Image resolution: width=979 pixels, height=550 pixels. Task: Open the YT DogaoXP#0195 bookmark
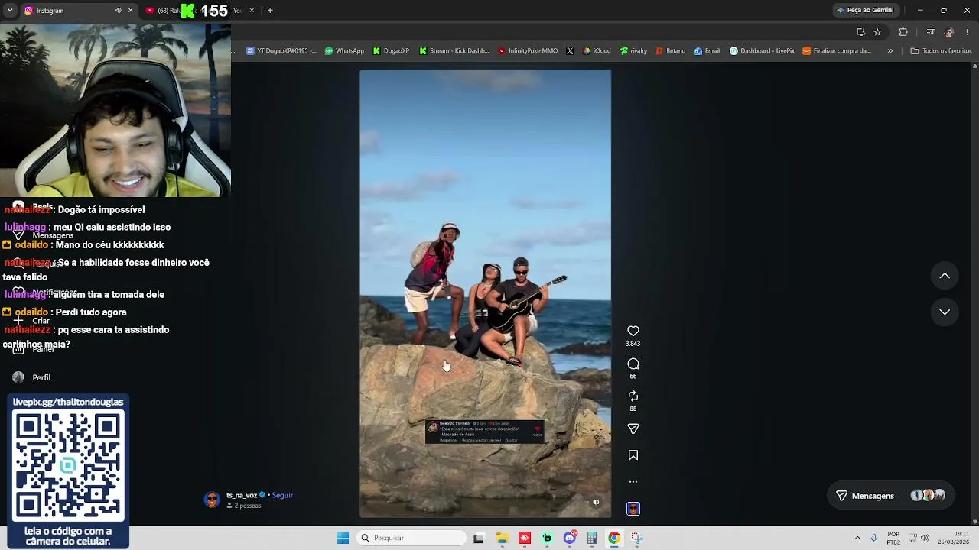pos(281,51)
